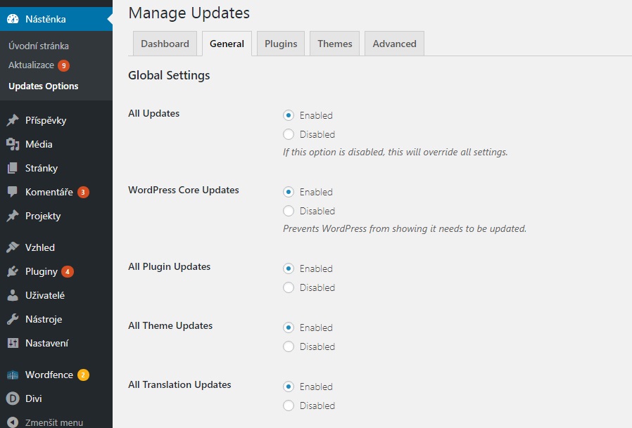Click the Wordfence badge showing 2
Image resolution: width=632 pixels, height=428 pixels.
click(x=83, y=375)
